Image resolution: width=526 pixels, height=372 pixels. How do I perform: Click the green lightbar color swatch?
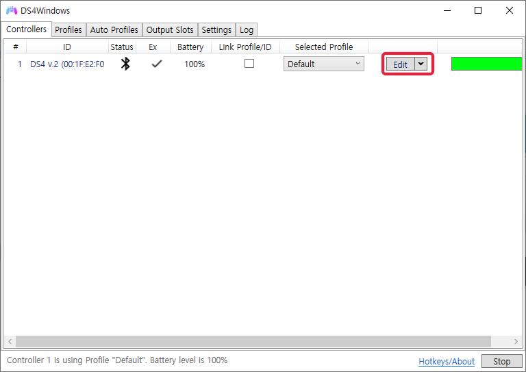click(x=486, y=64)
